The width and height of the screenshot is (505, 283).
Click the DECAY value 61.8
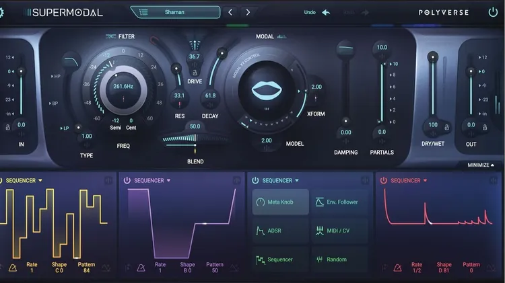210,95
